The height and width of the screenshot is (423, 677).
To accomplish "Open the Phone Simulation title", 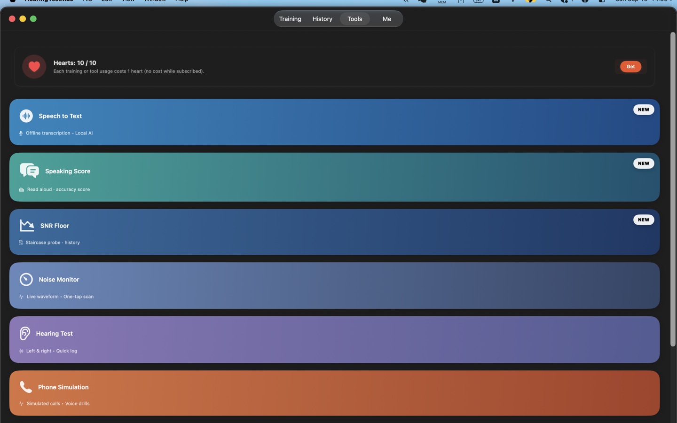I will (63, 387).
